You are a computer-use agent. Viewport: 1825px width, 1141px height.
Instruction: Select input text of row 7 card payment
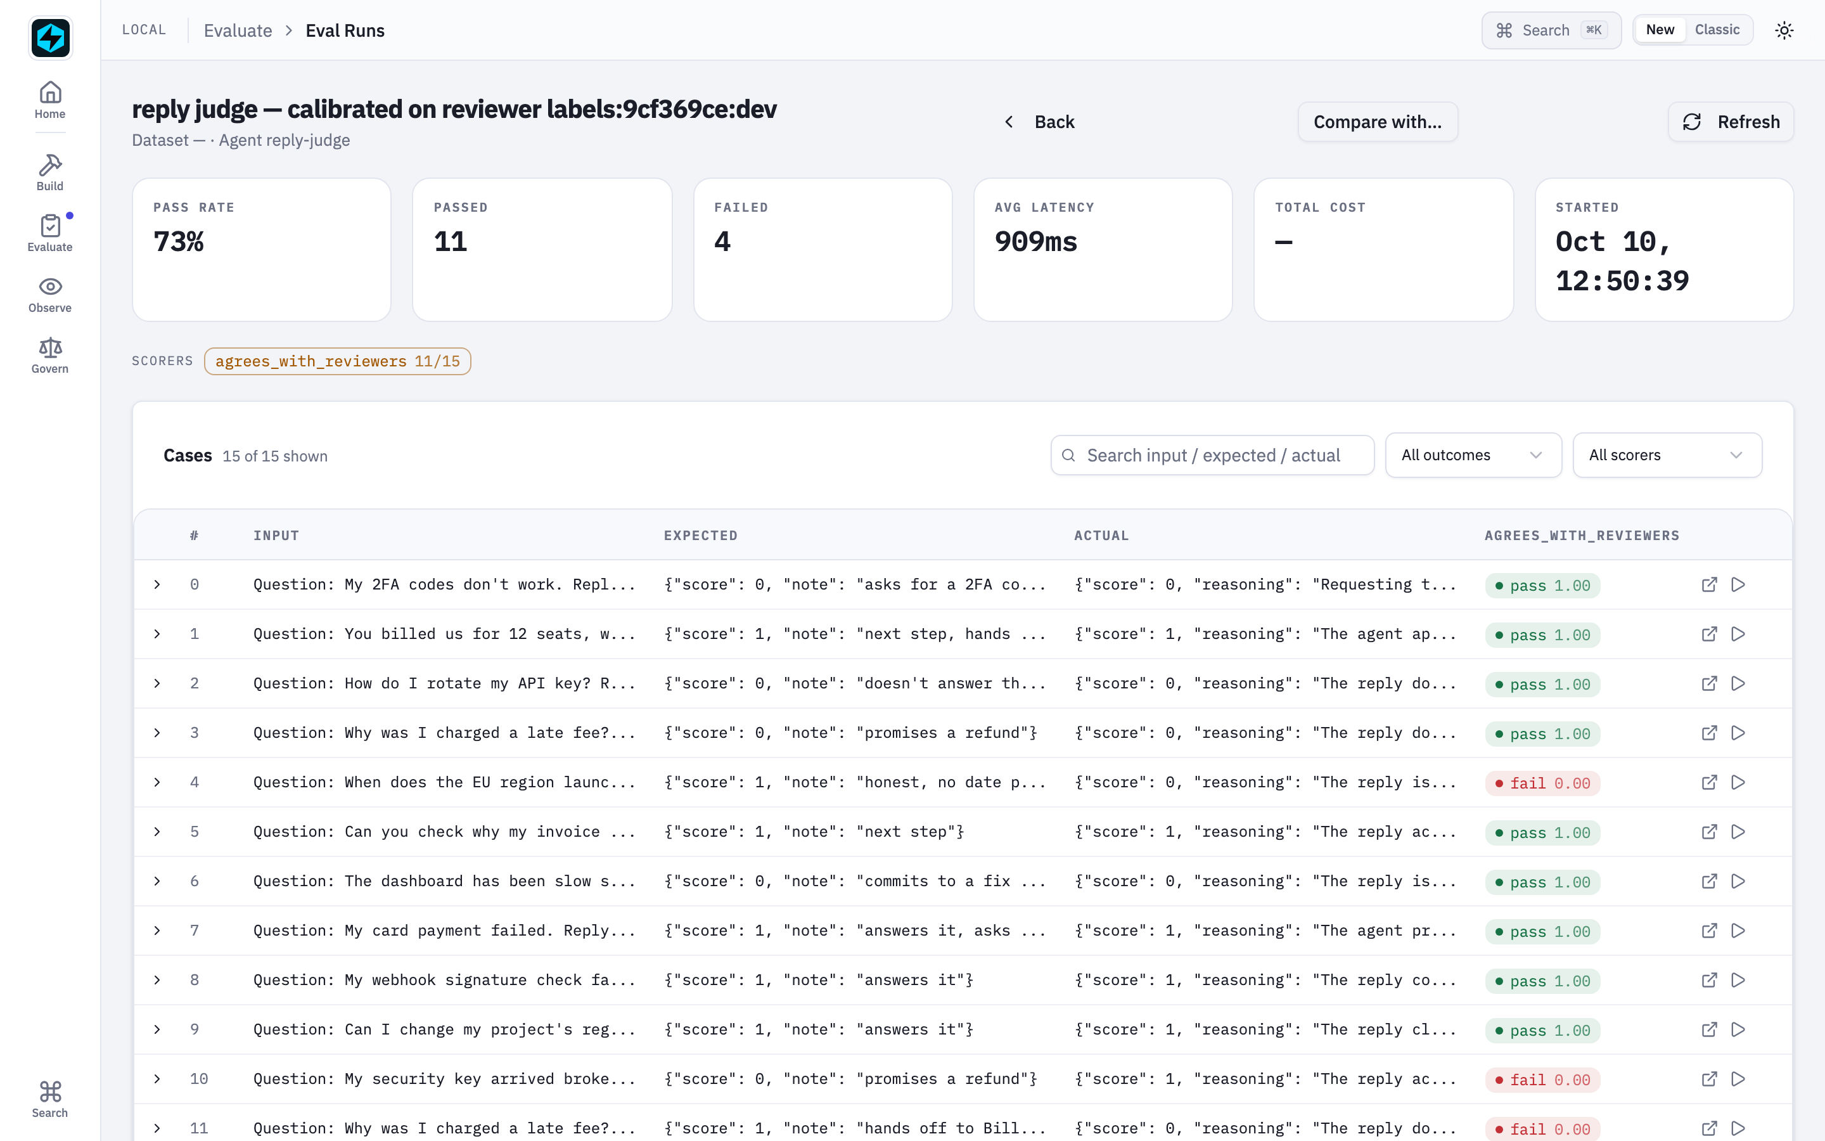tap(444, 931)
